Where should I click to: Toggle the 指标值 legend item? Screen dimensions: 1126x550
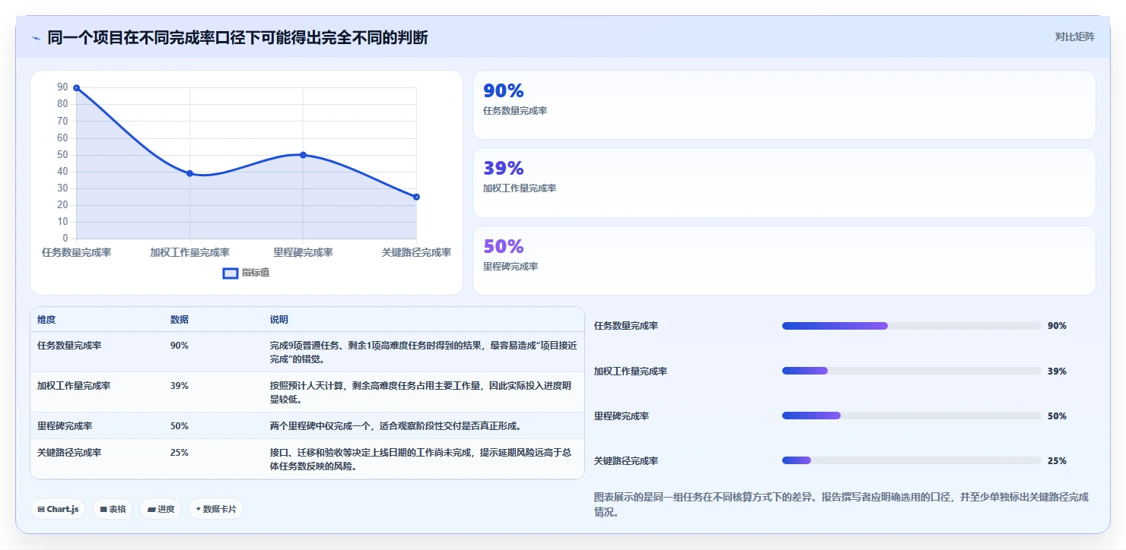click(246, 273)
